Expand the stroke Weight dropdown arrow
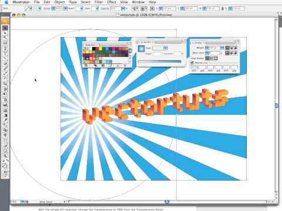This screenshot has width=282, height=211. coord(222,48)
